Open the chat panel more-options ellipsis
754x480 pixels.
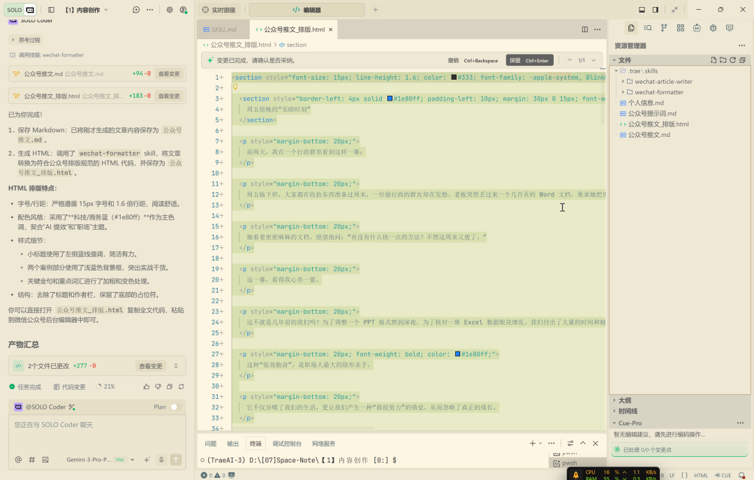coord(150,10)
